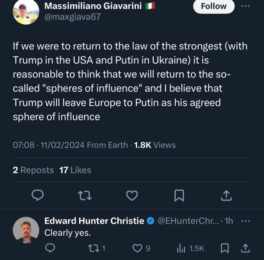Like the "Clearly yes." reply
Image resolution: width=264 pixels, height=260 pixels.
pyautogui.click(x=137, y=248)
